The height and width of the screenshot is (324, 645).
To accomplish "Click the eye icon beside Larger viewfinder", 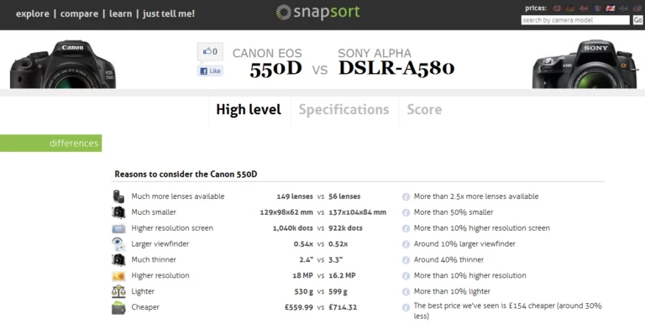I will [x=118, y=243].
